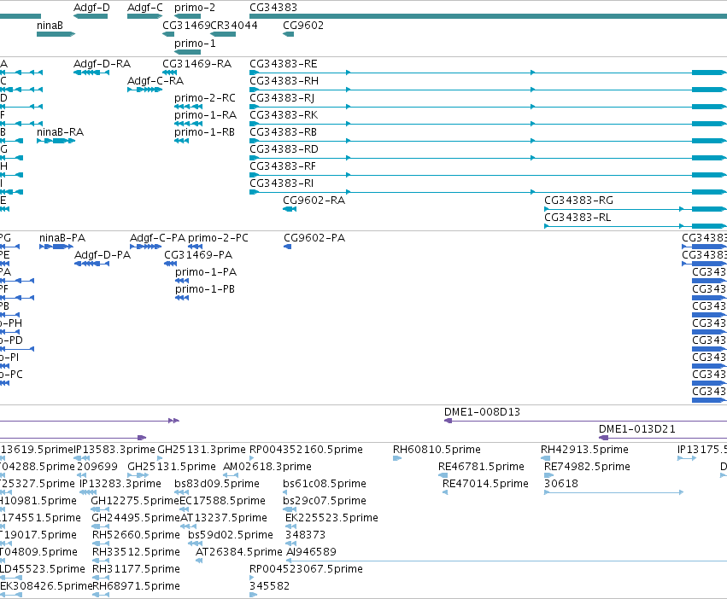Open the Adgf-C-RA transcript
The image size is (727, 599).
point(155,81)
